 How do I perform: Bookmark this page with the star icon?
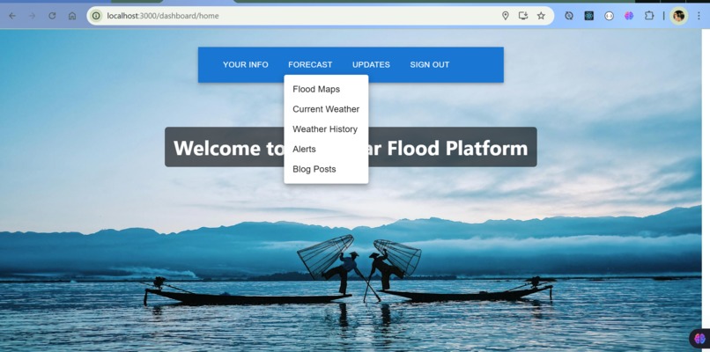click(x=541, y=16)
